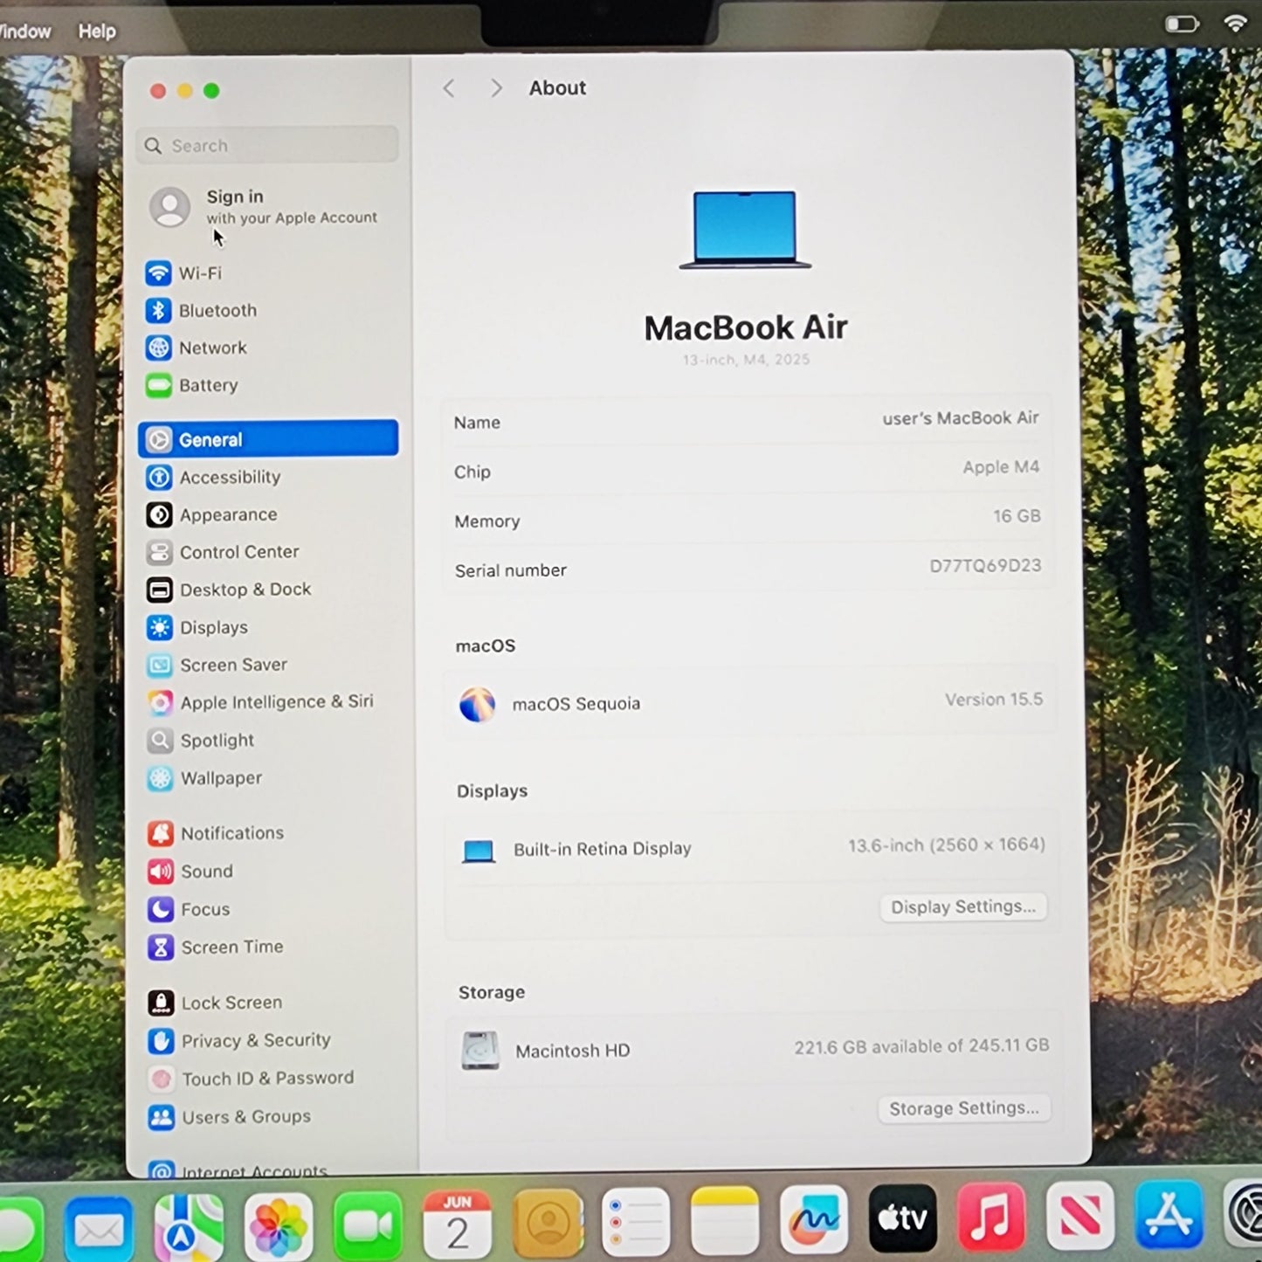
Task: Select the Privacy & Security hand icon
Action: pos(161,1040)
